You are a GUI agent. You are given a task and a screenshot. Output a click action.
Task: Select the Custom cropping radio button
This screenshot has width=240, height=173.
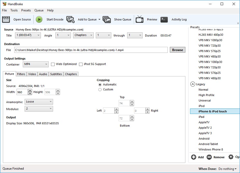point(100,90)
